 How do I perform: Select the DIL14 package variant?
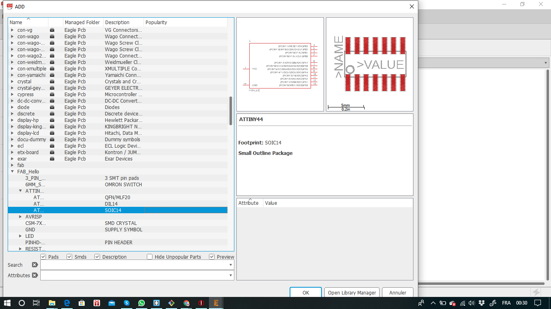[x=117, y=204]
